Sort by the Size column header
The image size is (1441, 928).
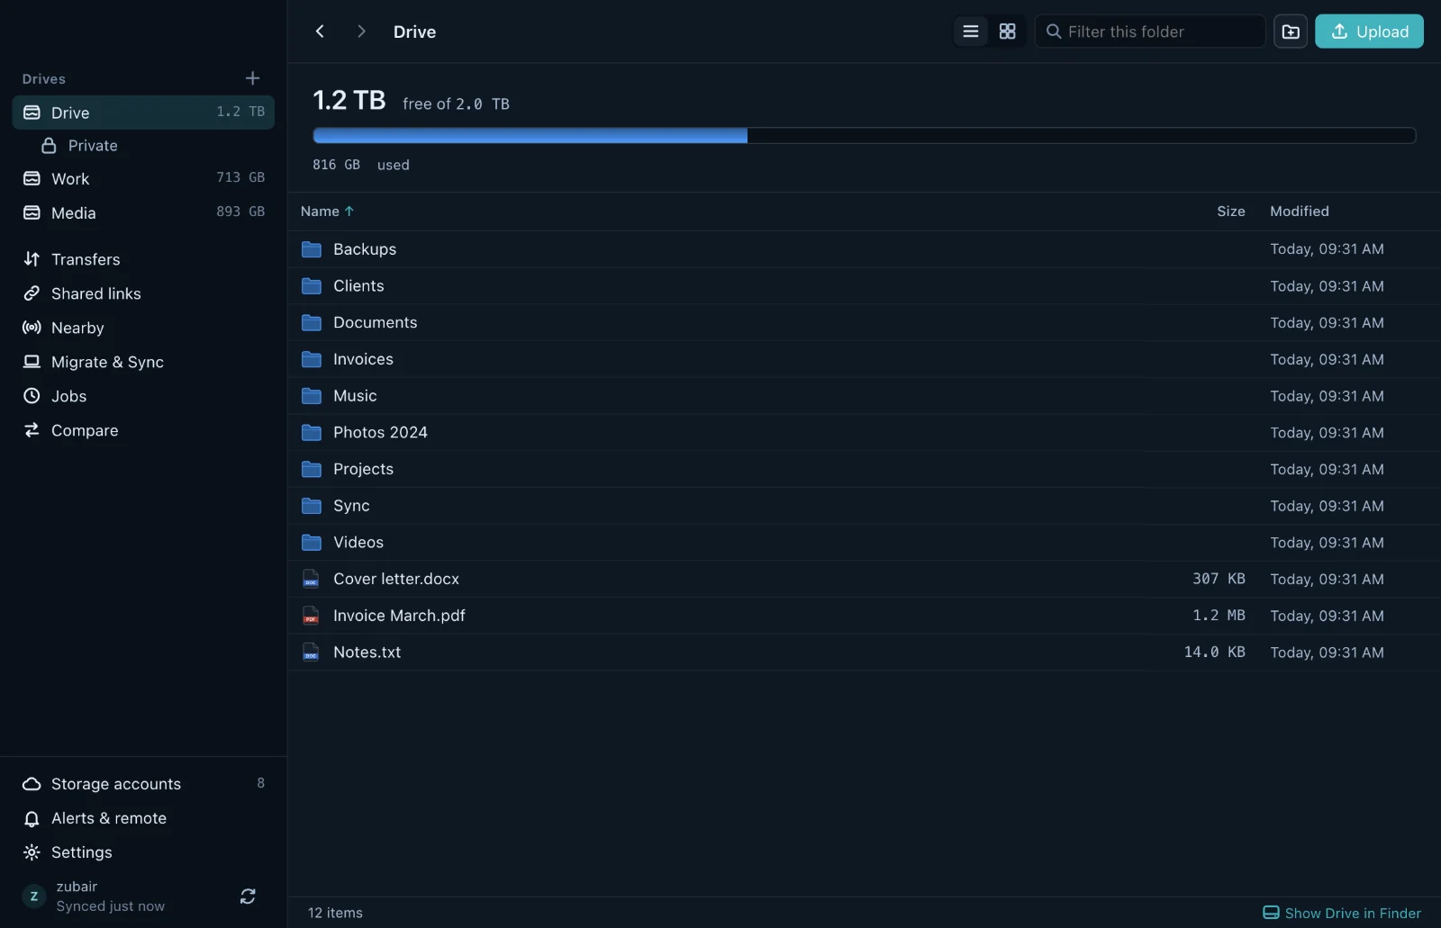[1230, 212]
